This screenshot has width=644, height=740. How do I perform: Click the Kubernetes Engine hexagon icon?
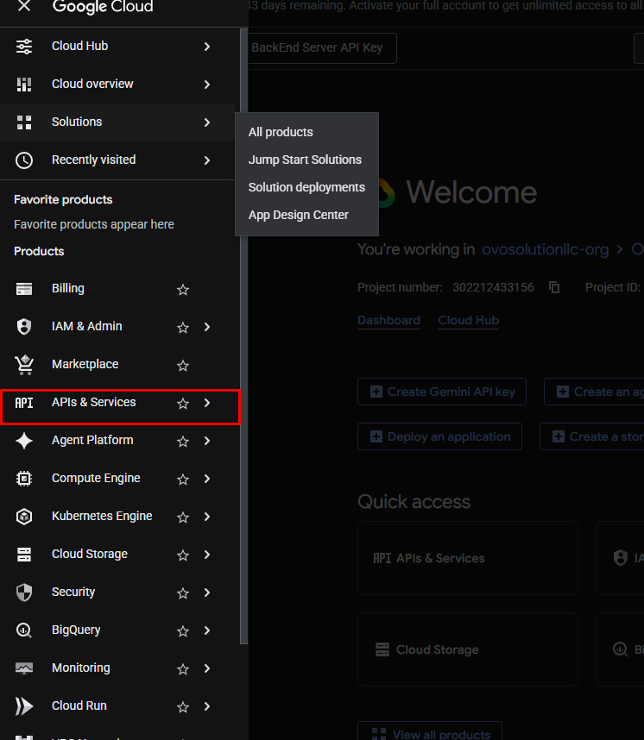[x=24, y=517]
